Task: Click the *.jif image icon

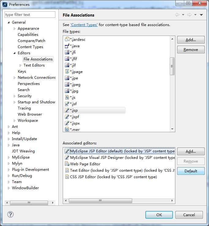Action: tap(67, 65)
